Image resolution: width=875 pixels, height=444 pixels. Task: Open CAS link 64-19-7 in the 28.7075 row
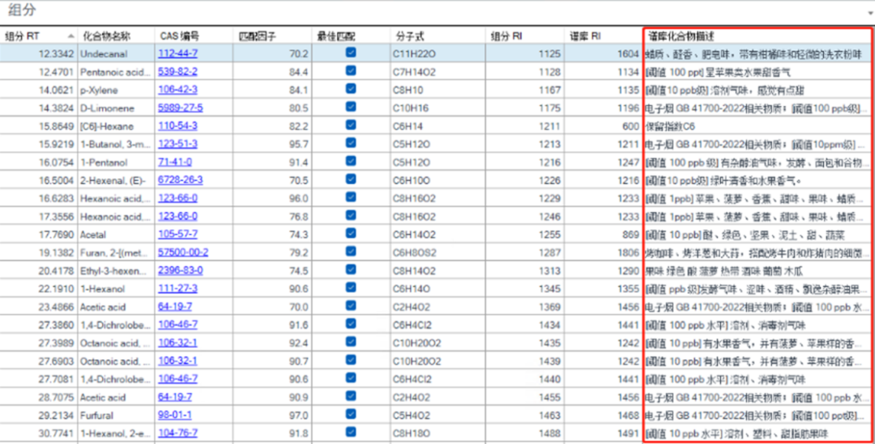pos(175,397)
